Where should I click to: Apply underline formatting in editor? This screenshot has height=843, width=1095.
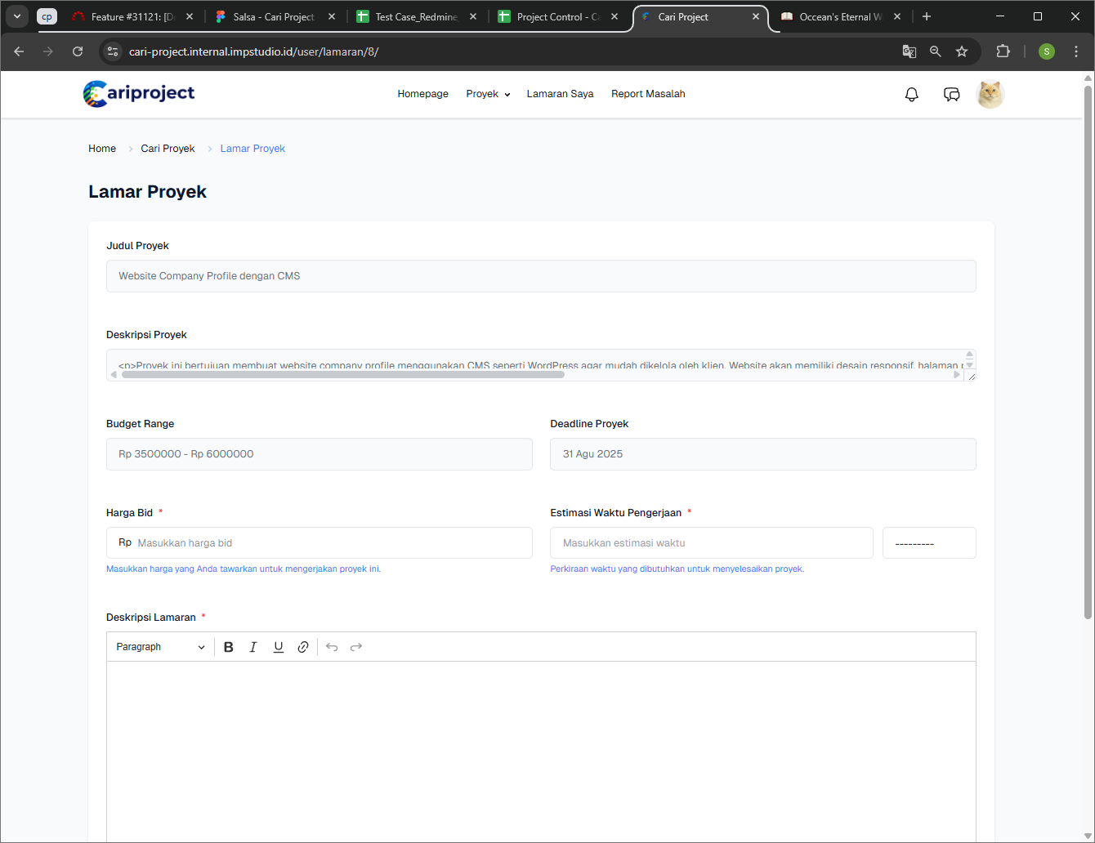[x=279, y=647]
